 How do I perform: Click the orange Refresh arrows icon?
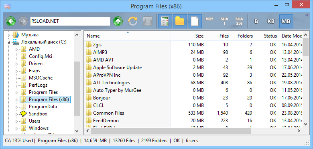click(133, 21)
